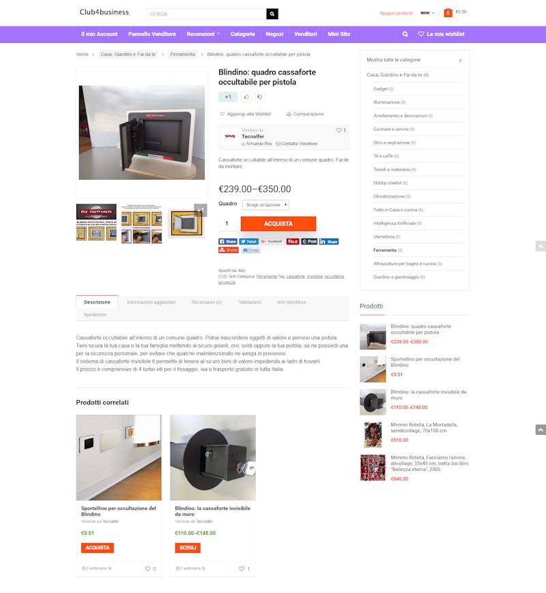Image resolution: width=546 pixels, height=593 pixels.
Task: Select the yellow-framed safe thumbnail image
Action: (187, 224)
